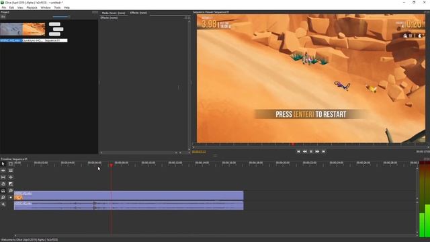Screen dimensions: 430x242
Task: Float the Effects panel
Action: [x=185, y=17]
